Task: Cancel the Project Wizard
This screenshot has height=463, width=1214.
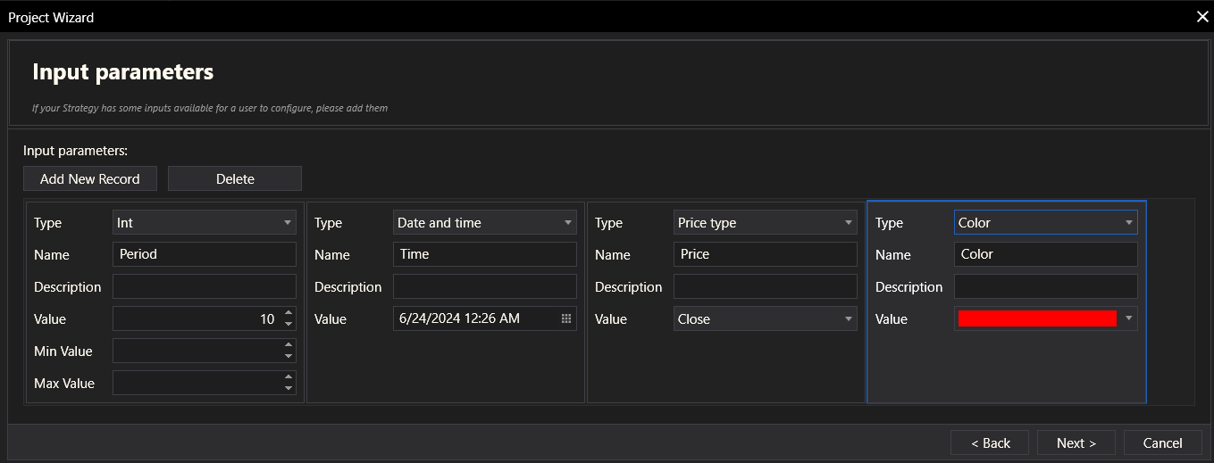Action: pyautogui.click(x=1162, y=442)
